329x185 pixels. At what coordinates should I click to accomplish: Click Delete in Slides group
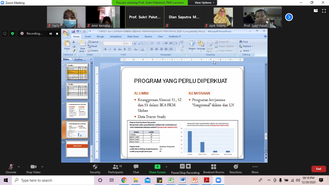(x=93, y=51)
